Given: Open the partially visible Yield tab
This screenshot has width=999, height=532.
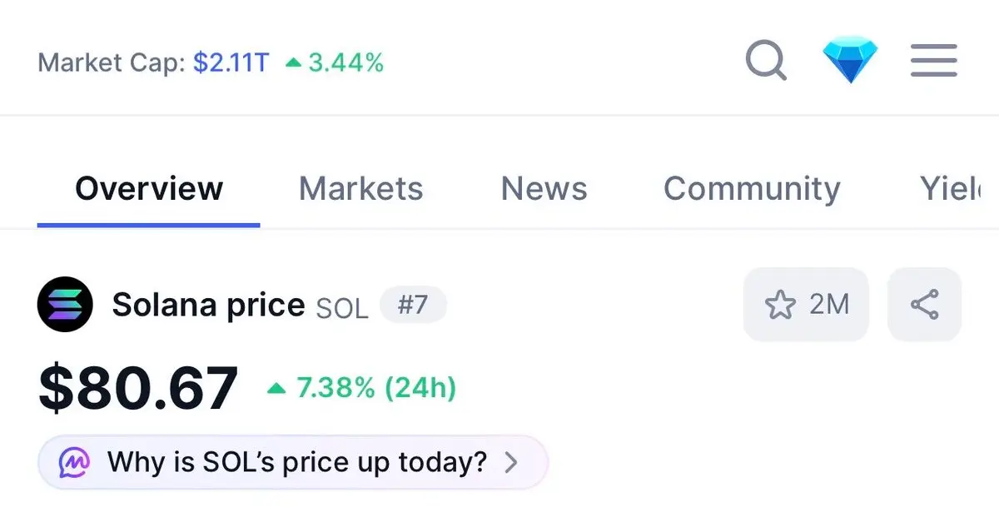Looking at the screenshot, I should click(951, 189).
